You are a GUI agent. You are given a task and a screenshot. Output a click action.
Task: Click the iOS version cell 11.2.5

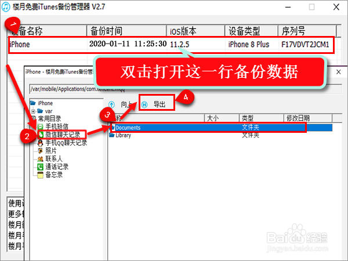click(180, 45)
